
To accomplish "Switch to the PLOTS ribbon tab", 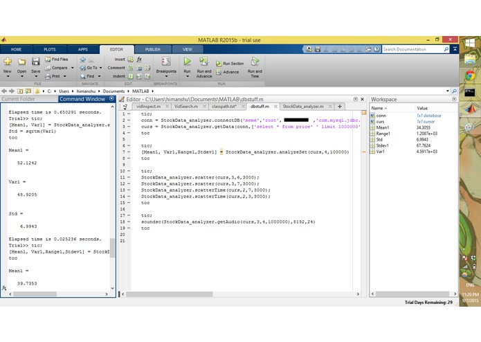I will [x=50, y=49].
